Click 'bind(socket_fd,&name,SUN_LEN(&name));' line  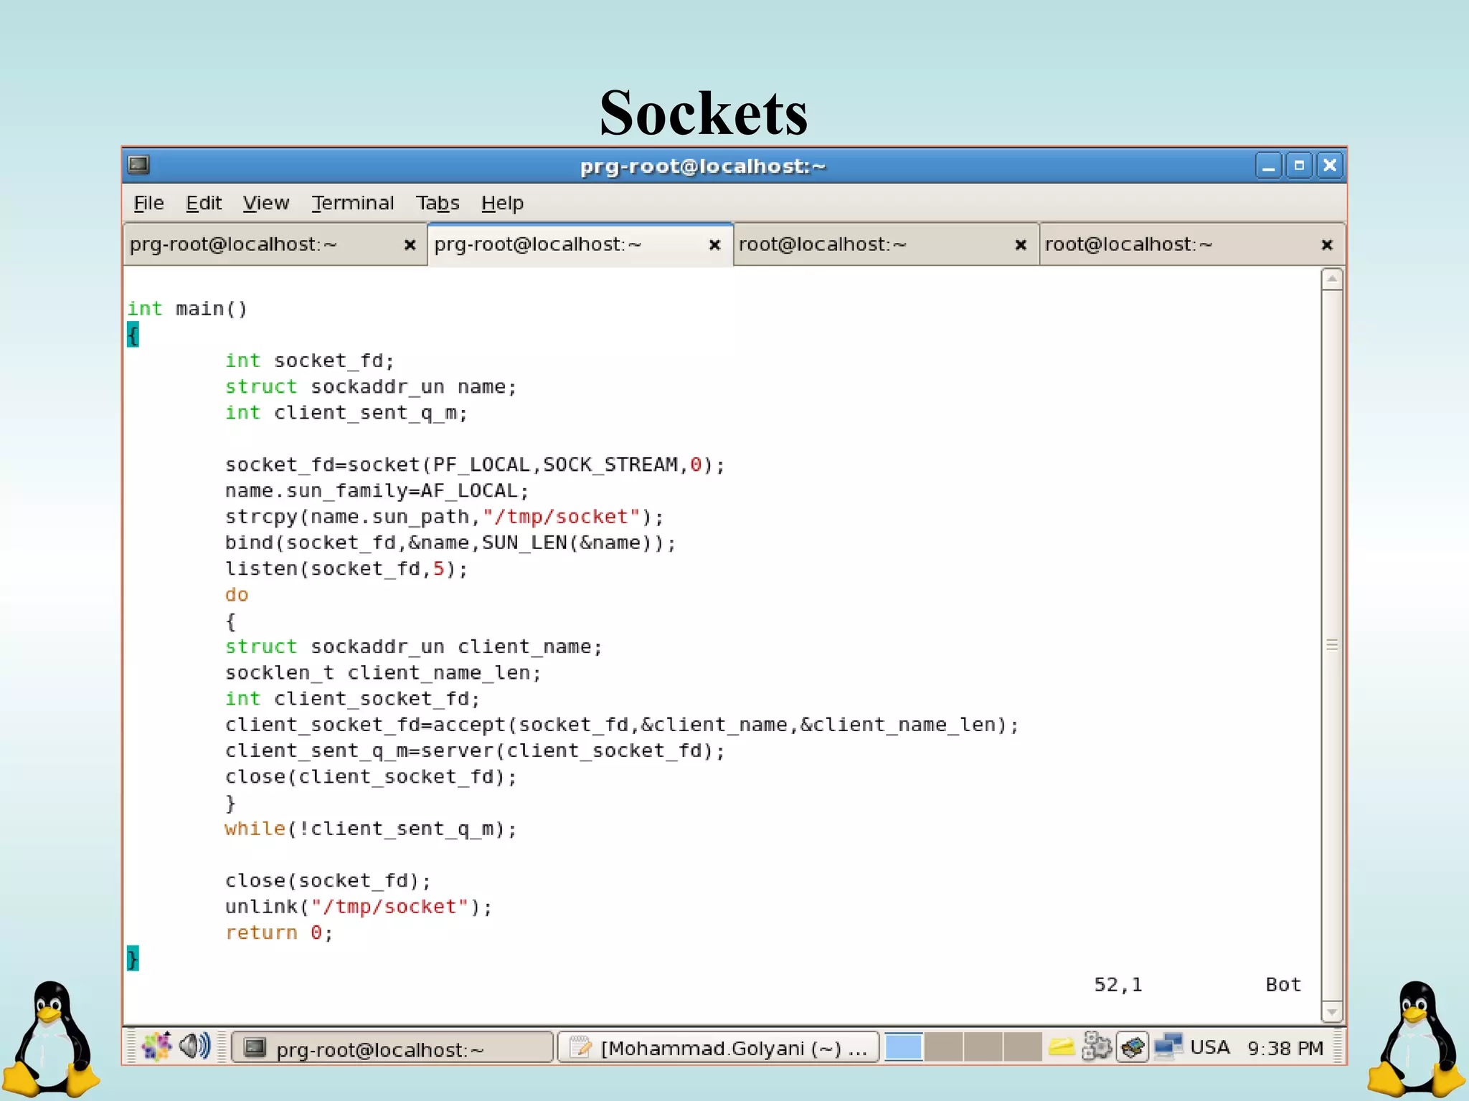click(450, 543)
